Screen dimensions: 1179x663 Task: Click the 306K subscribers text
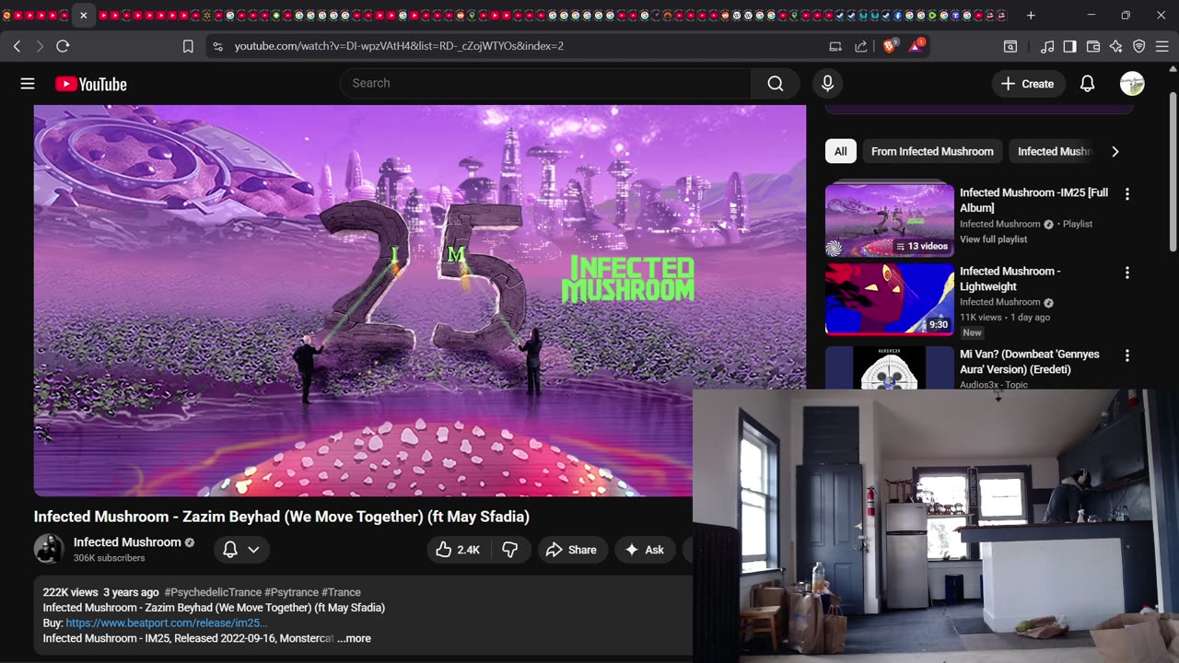[109, 558]
